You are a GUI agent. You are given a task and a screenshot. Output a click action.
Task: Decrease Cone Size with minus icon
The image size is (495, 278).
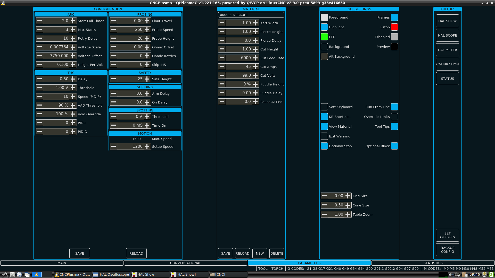click(x=325, y=205)
